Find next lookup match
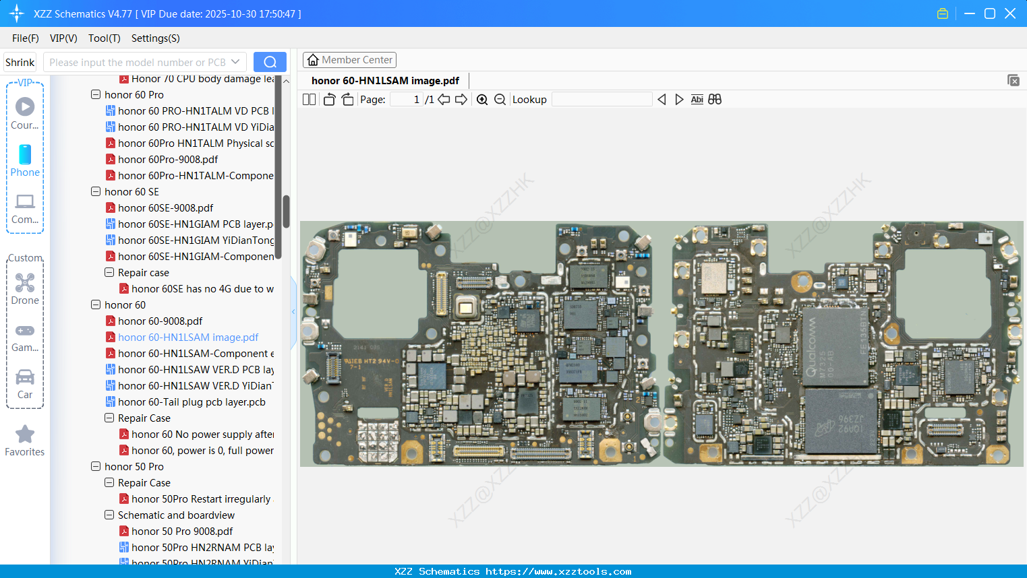Screen dimensions: 1027x578 [679, 100]
